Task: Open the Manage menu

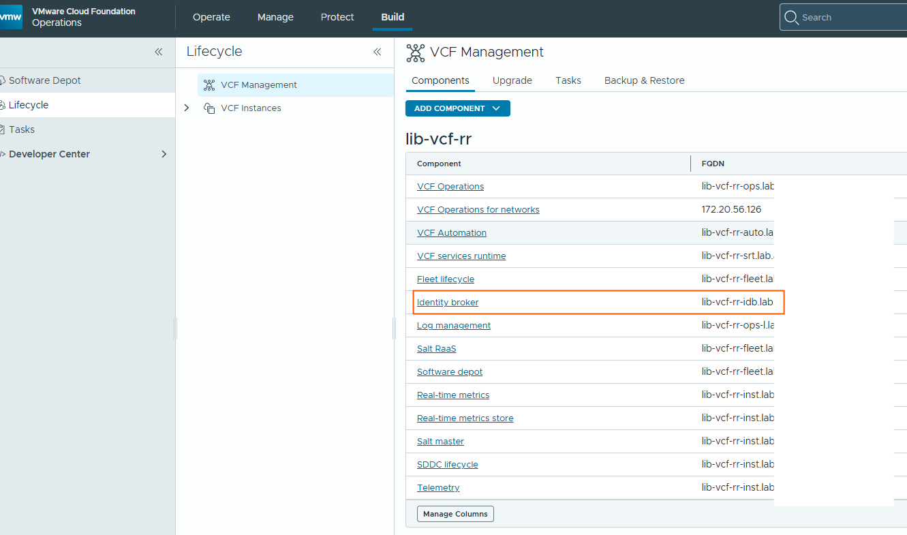Action: coord(275,17)
